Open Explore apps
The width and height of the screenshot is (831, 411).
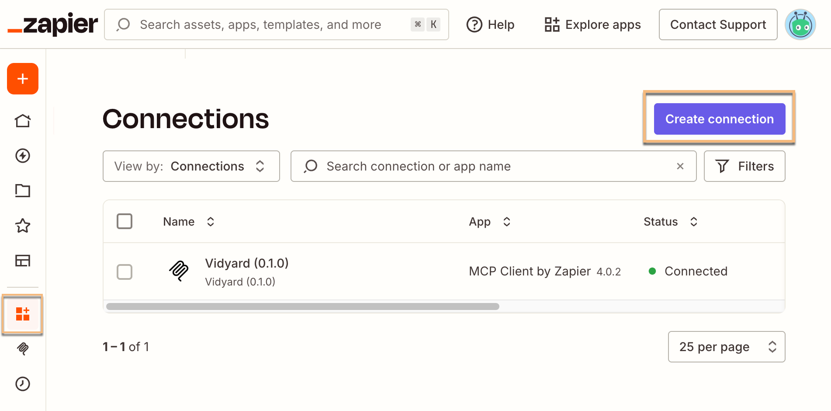click(592, 24)
